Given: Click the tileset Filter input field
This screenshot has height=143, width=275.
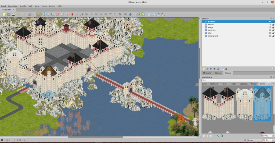Looking at the screenshot, I should [238, 80].
